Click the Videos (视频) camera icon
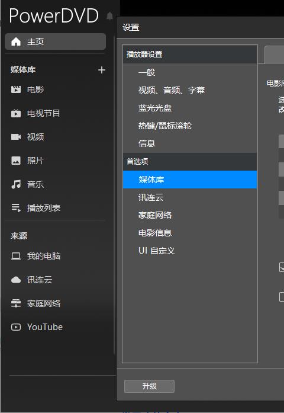Image resolution: width=284 pixels, height=413 pixels. coord(16,137)
